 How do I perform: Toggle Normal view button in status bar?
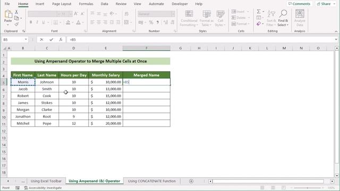(x=262, y=188)
